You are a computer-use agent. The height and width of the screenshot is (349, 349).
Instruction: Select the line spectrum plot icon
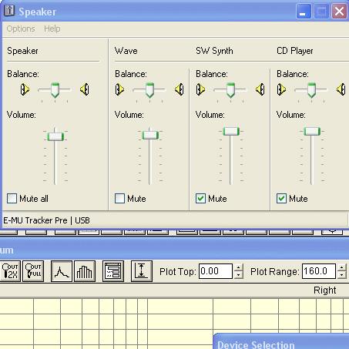[x=62, y=271]
